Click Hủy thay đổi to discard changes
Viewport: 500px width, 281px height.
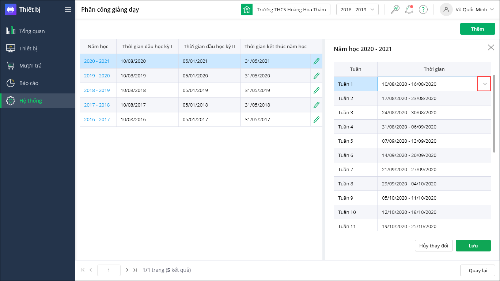(433, 246)
